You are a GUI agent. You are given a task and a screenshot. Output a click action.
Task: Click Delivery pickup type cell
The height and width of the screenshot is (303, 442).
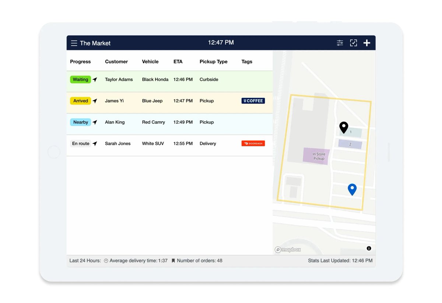coord(208,144)
